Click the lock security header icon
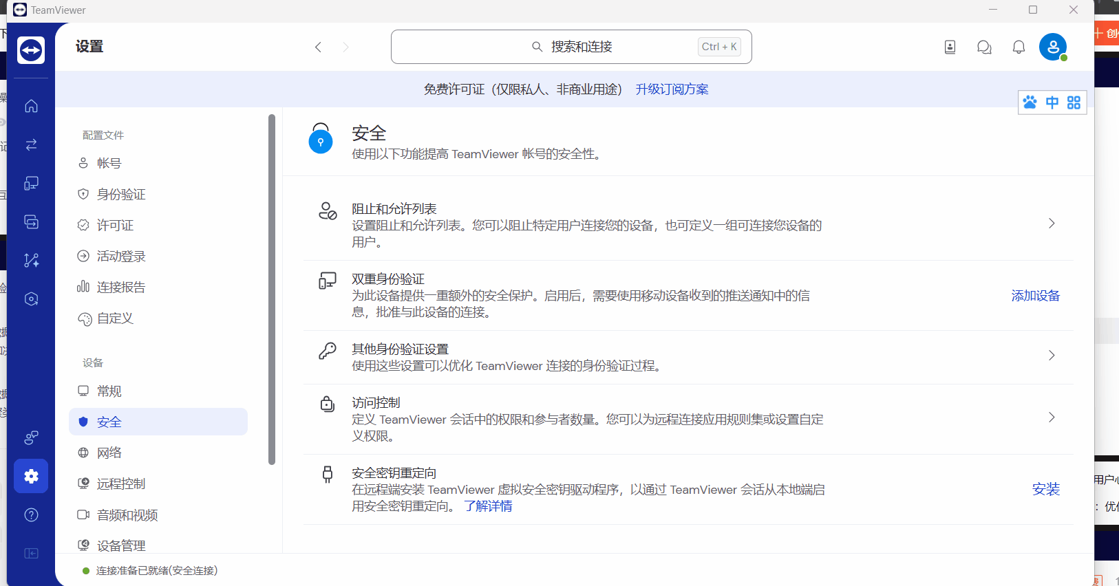 click(x=321, y=138)
